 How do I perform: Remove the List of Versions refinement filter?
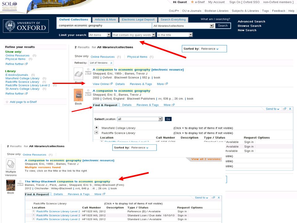(x=111, y=63)
